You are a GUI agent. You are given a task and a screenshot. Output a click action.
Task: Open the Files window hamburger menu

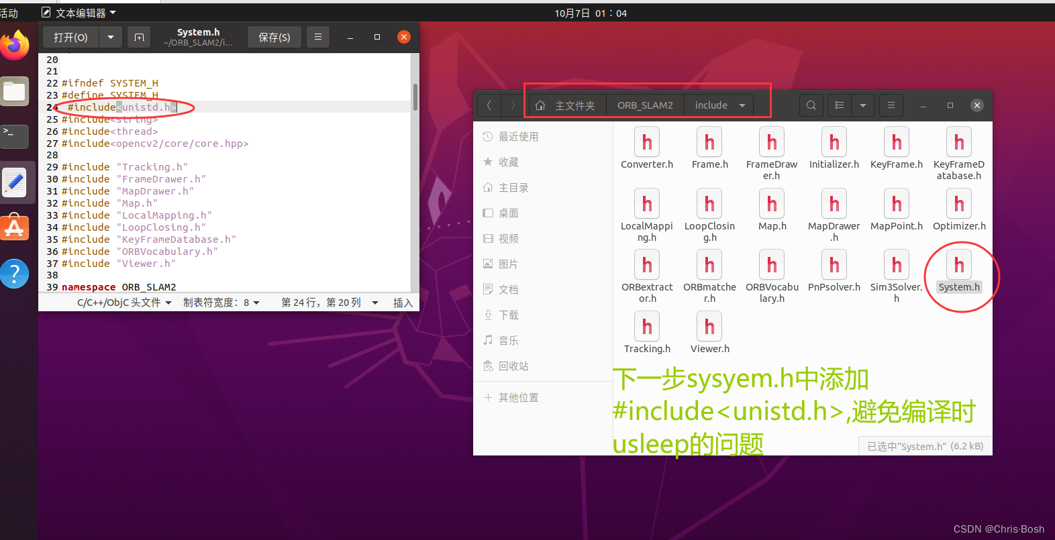tap(891, 105)
